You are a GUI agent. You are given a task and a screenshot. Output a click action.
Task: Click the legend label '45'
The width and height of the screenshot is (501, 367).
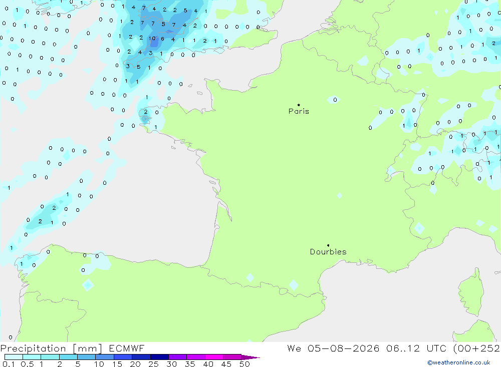(x=226, y=364)
